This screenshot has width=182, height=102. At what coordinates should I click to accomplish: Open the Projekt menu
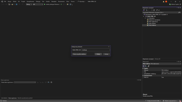(x=23, y=1)
